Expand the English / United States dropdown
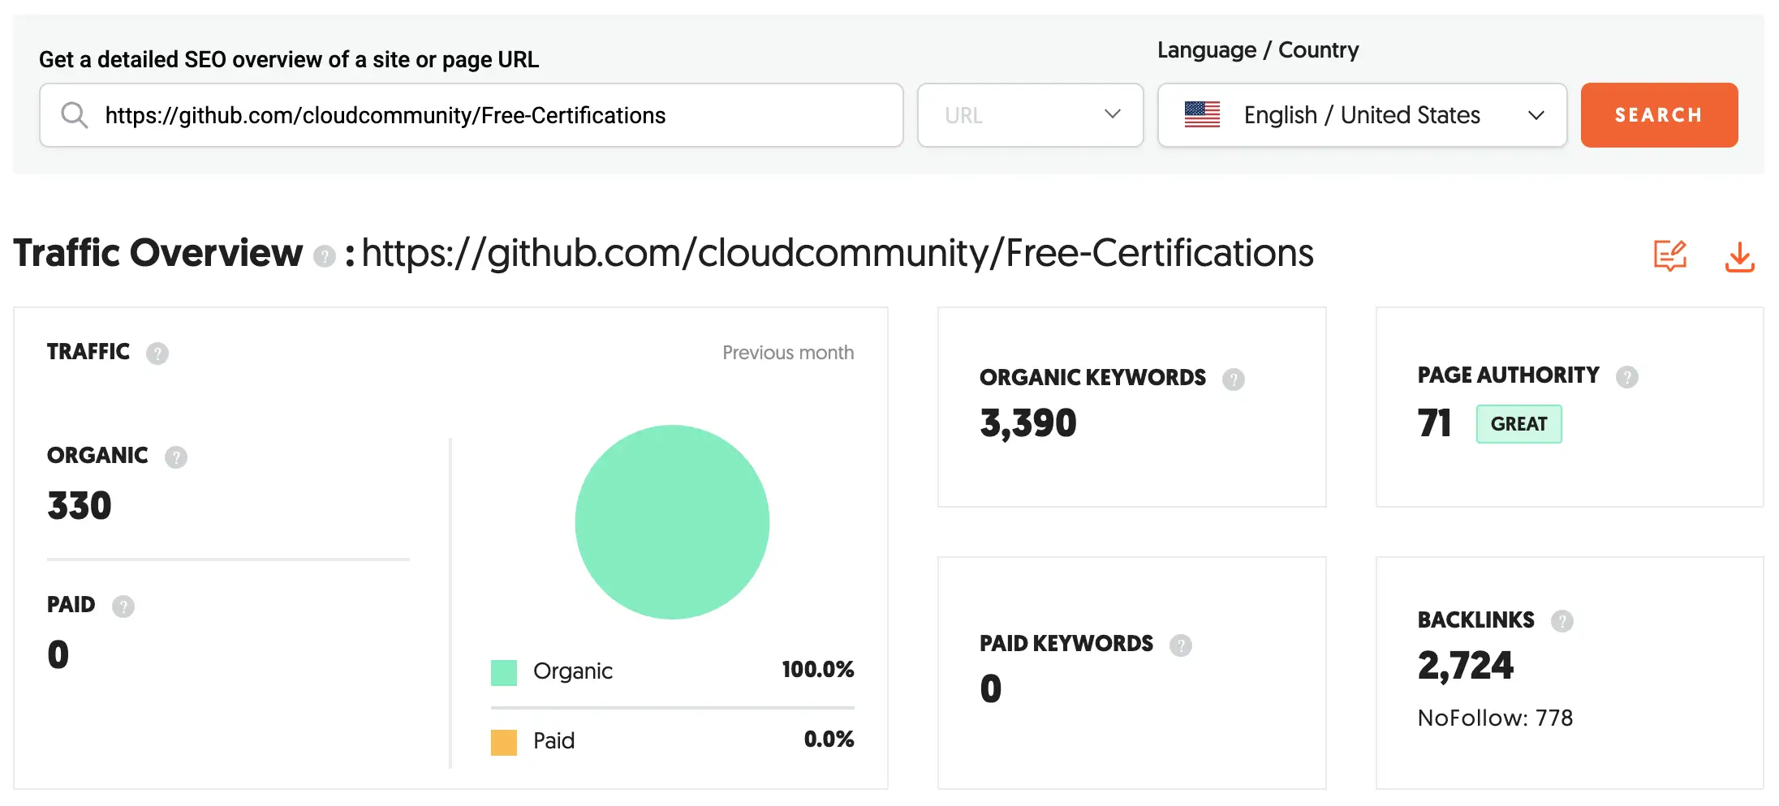This screenshot has width=1779, height=806. (1534, 115)
